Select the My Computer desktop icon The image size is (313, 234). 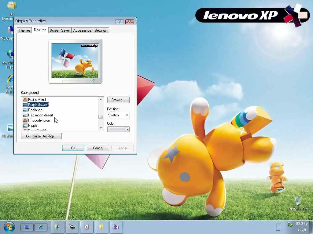click(x=8, y=33)
